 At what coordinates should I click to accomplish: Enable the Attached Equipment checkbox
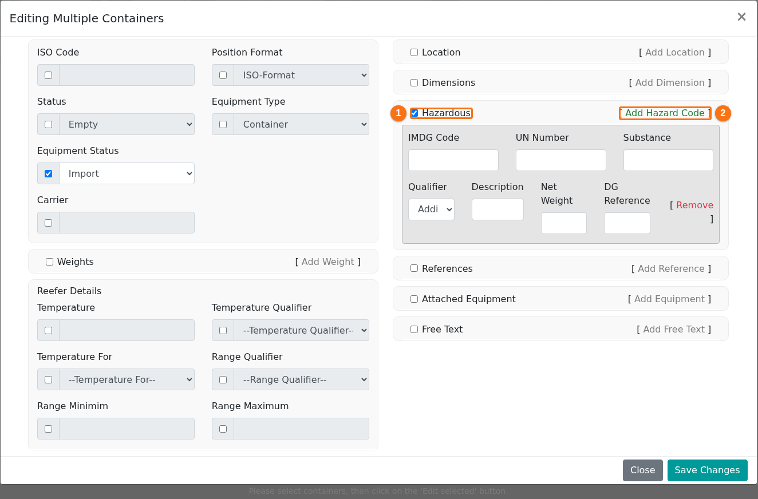coord(414,299)
